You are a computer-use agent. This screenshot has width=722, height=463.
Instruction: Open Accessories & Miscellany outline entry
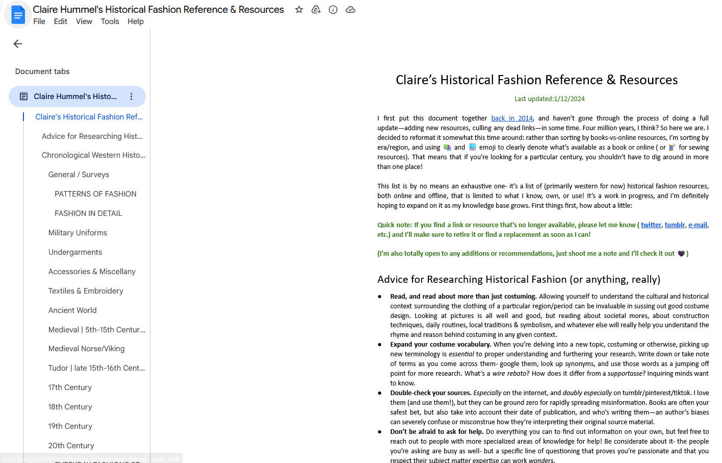point(92,272)
